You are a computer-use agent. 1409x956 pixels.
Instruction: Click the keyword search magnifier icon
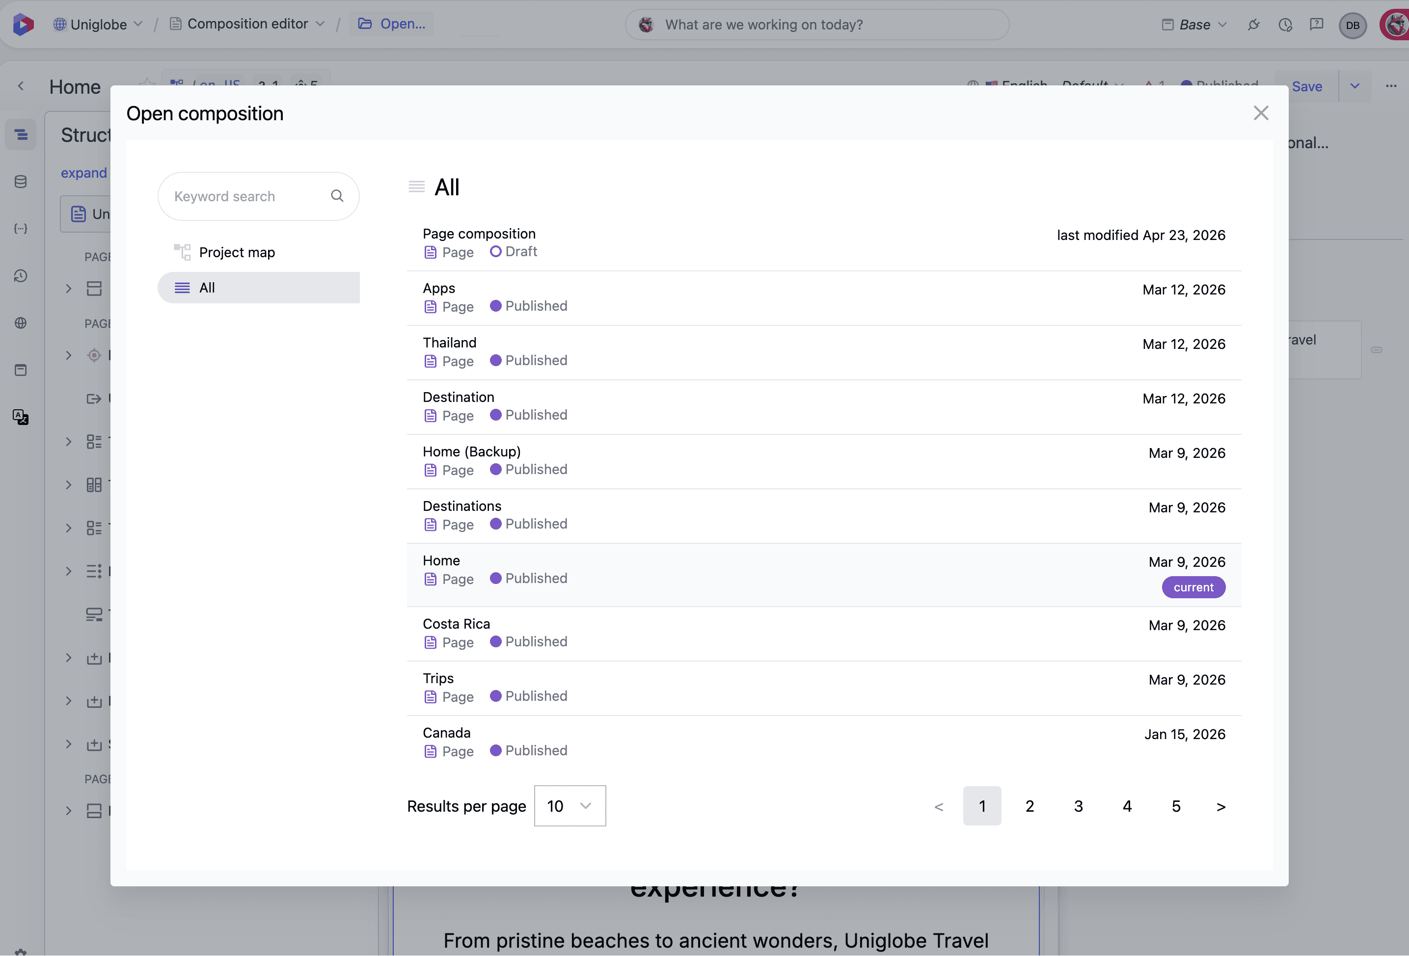point(337,196)
